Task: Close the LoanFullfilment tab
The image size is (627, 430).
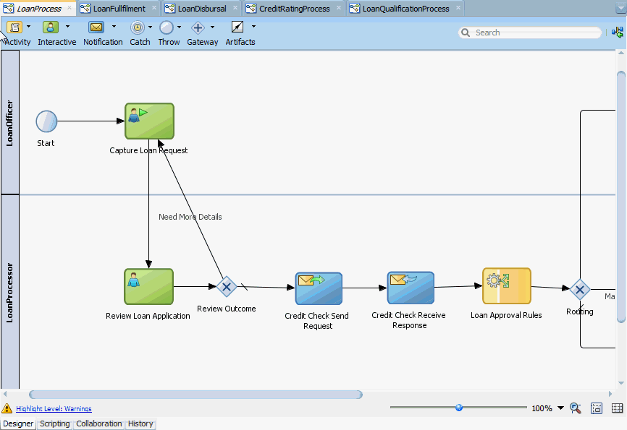Action: point(154,7)
